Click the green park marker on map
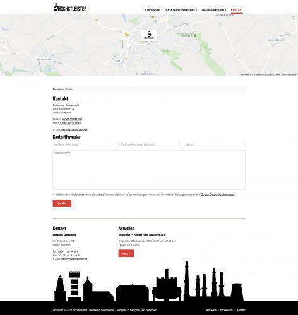The width and height of the screenshot is (298, 315). [x=195, y=34]
